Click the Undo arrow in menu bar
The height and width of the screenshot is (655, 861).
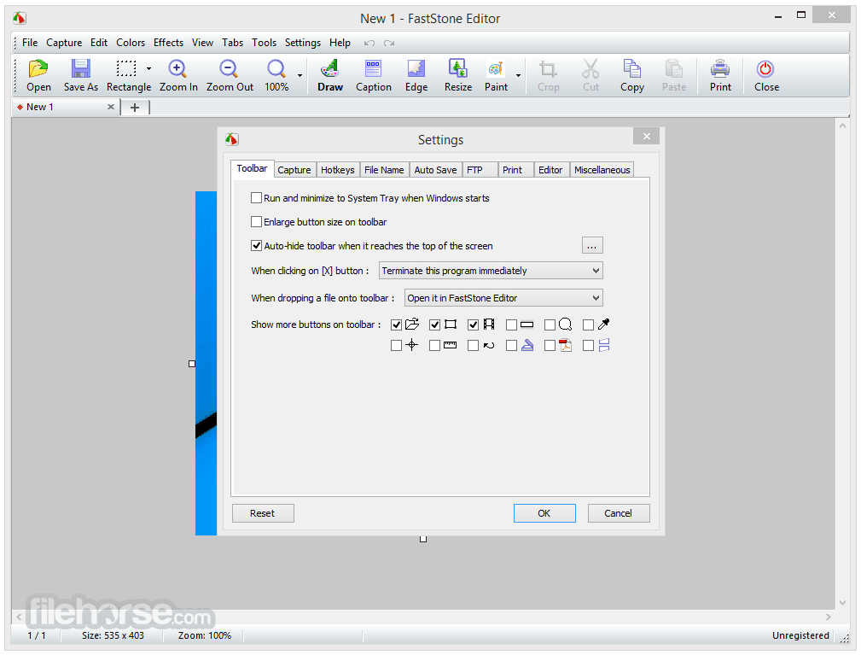[x=369, y=43]
